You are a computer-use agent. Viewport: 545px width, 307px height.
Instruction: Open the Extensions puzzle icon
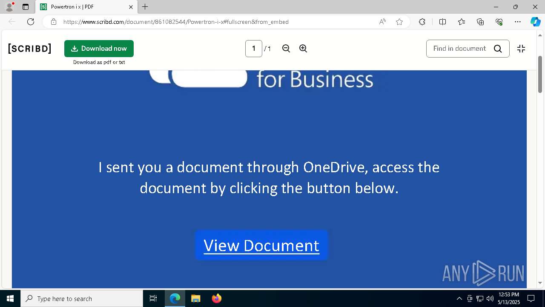[x=422, y=22]
